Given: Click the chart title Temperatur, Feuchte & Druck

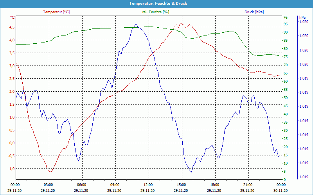Looking at the screenshot, I should click(x=156, y=3).
